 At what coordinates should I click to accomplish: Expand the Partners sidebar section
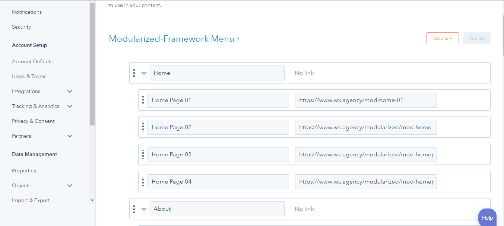70,136
